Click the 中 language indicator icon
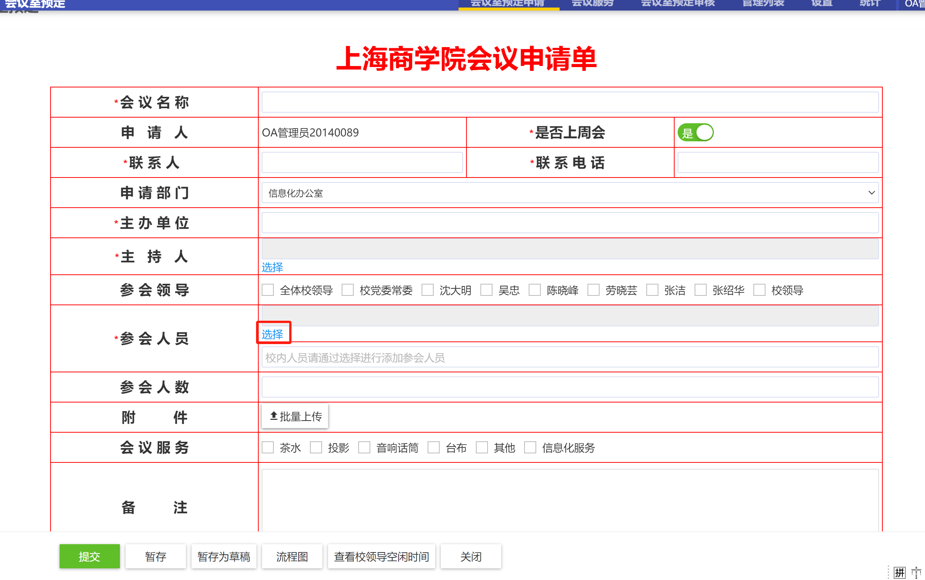Viewport: 925px width, 580px height. [x=916, y=572]
